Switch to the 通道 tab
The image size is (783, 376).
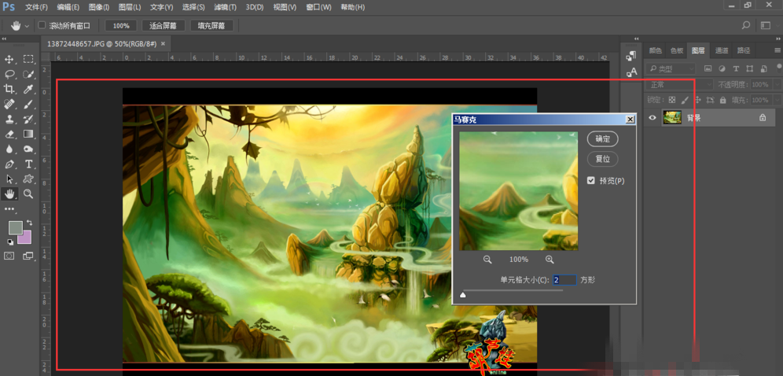[721, 50]
